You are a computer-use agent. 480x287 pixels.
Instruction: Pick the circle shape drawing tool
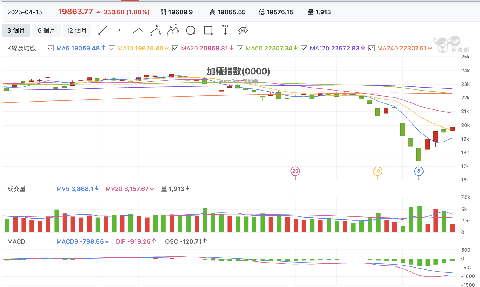click(x=190, y=30)
